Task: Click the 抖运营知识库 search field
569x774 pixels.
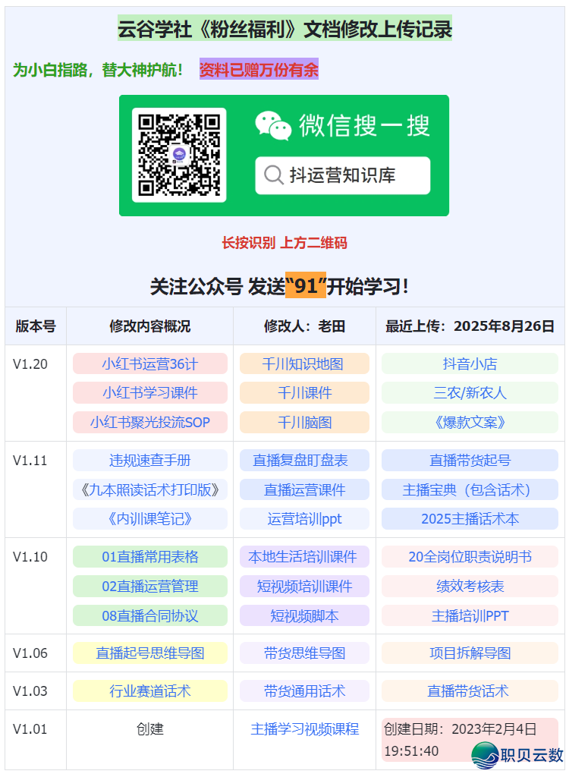Action: click(x=342, y=175)
